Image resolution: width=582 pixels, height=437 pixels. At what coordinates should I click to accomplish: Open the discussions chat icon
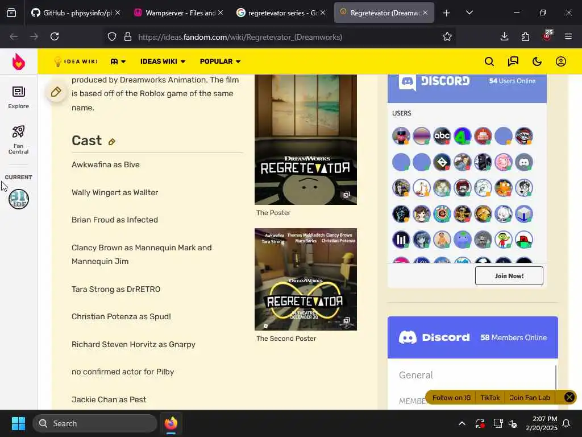513,61
